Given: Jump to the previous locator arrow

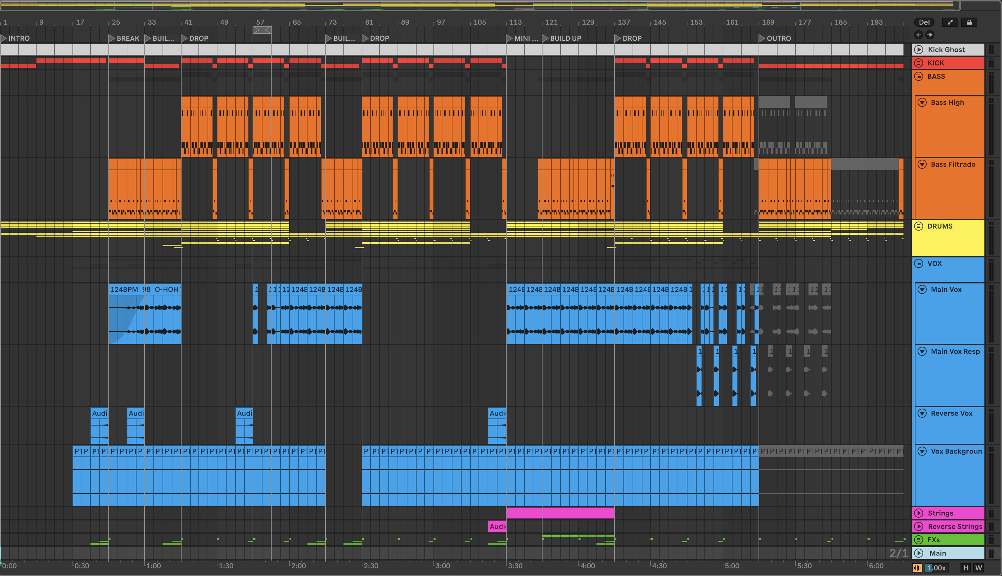Looking at the screenshot, I should pyautogui.click(x=919, y=35).
